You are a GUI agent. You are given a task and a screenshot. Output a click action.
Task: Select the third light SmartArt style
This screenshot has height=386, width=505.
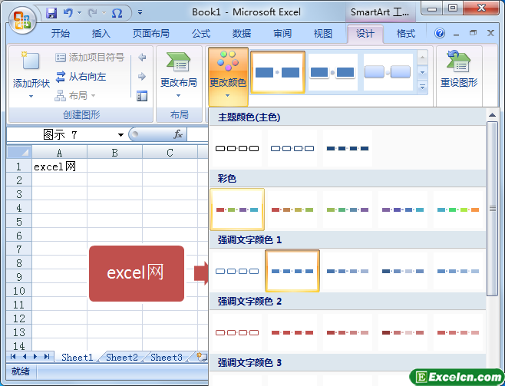tap(388, 72)
